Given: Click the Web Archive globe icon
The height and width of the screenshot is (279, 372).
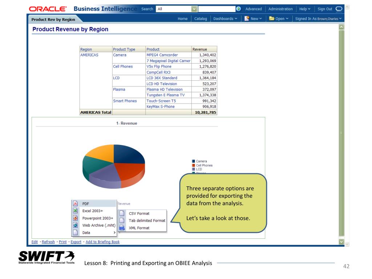Looking at the screenshot, I should [x=76, y=225].
